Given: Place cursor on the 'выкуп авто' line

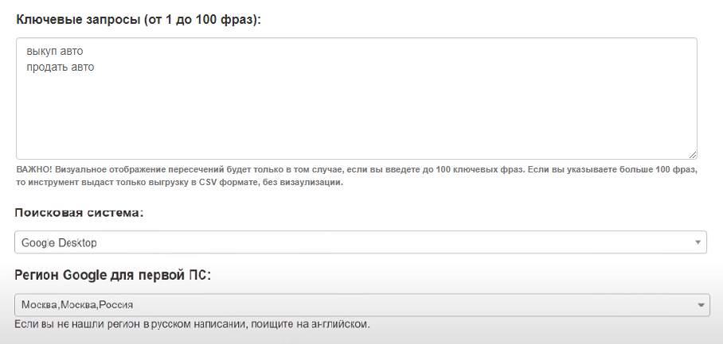Looking at the screenshot, I should [x=54, y=51].
